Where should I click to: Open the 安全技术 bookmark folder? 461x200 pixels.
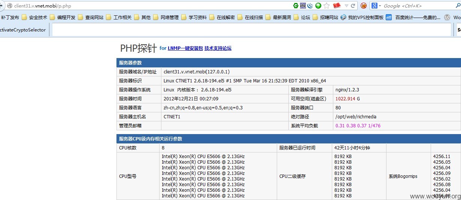point(35,17)
